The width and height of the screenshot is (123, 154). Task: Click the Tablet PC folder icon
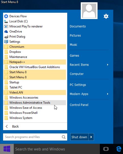(x=6, y=87)
